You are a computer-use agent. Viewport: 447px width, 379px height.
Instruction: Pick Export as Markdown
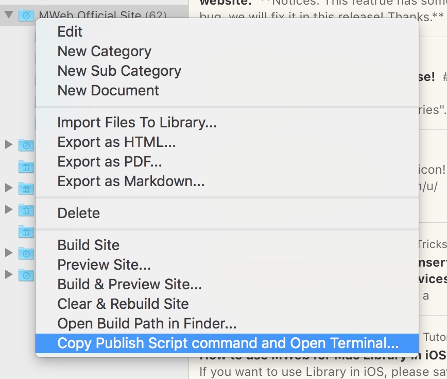[x=131, y=181]
